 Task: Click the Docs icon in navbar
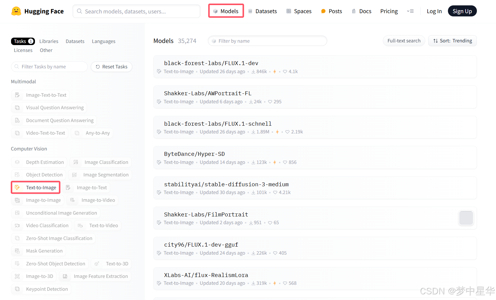tap(354, 11)
